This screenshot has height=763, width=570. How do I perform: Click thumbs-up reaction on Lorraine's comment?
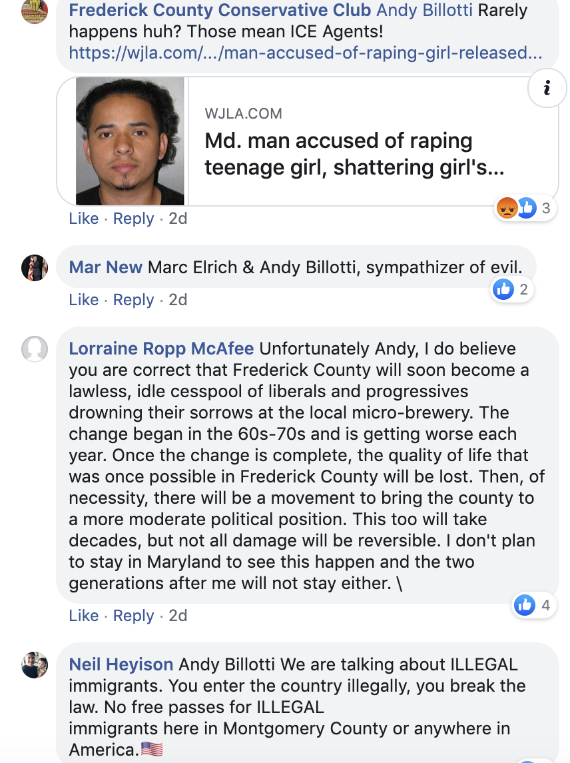[525, 605]
